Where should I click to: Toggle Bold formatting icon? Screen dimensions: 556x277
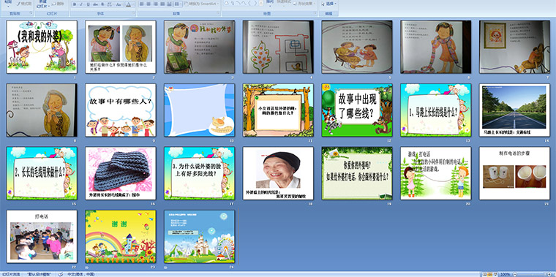[75, 4]
